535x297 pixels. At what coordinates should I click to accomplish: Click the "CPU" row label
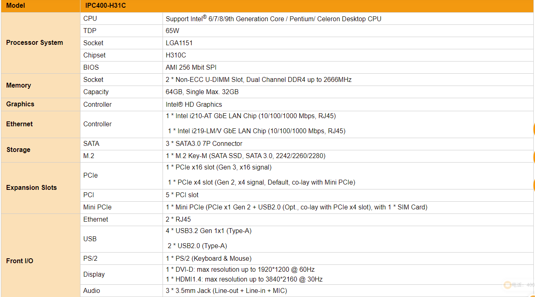click(90, 18)
